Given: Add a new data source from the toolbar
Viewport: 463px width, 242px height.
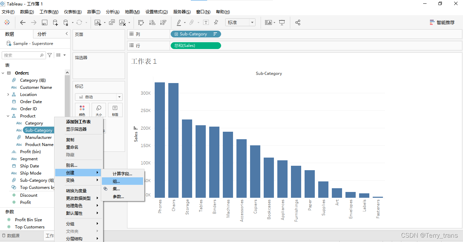Looking at the screenshot, I should [55, 22].
